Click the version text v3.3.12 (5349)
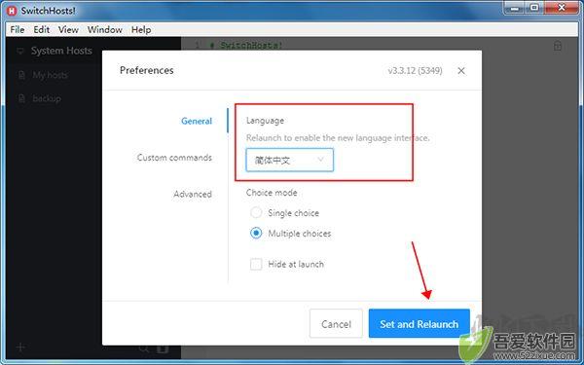Screen dimensions: 584x365 (x=415, y=71)
